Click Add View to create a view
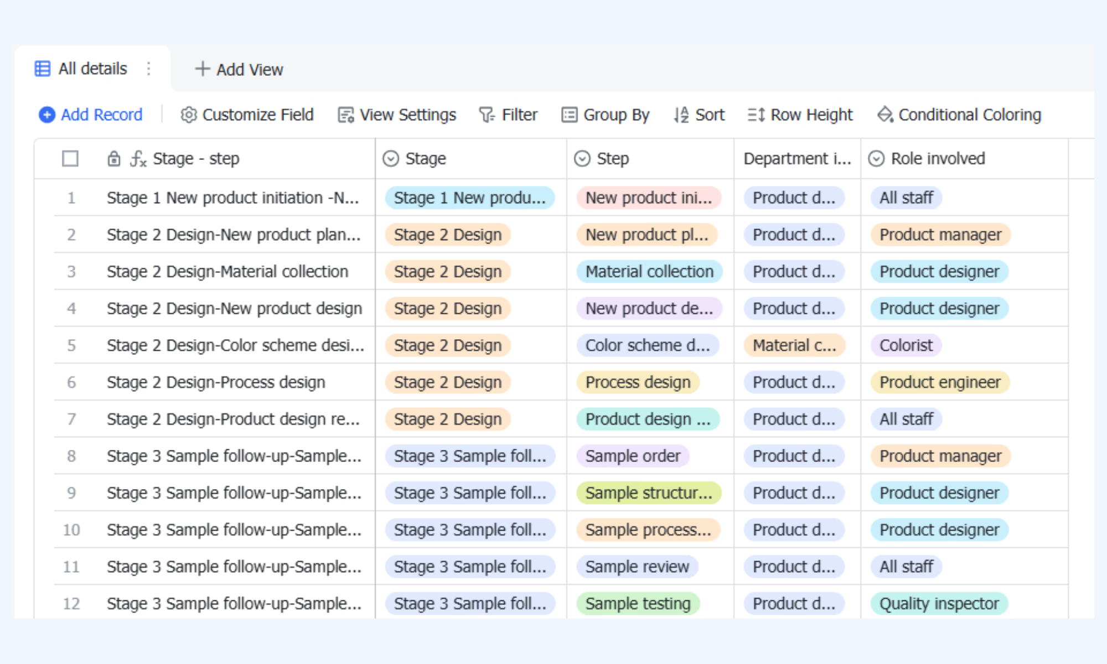 click(239, 69)
